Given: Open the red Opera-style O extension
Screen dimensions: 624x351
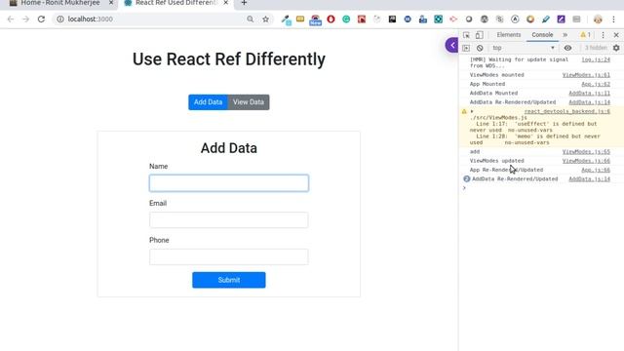Looking at the screenshot, I should pyautogui.click(x=331, y=19).
